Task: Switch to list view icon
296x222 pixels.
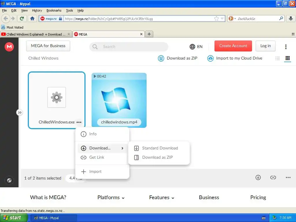Action: (x=277, y=58)
